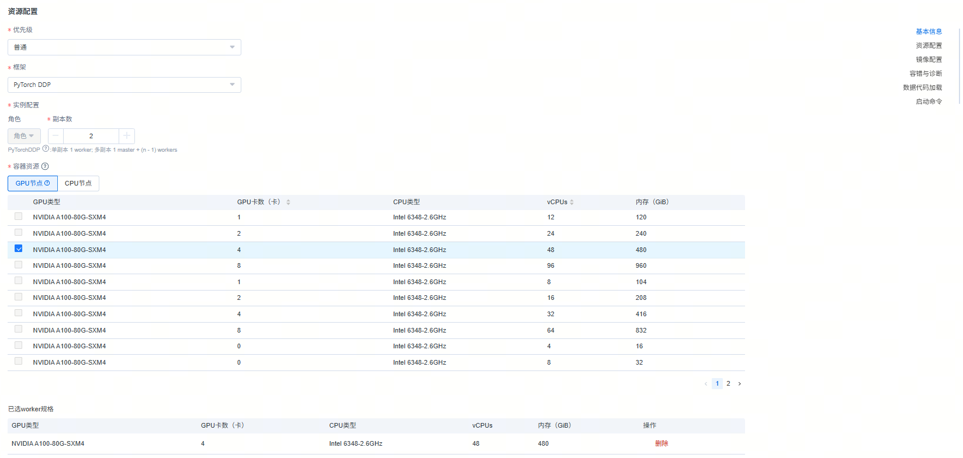Image resolution: width=963 pixels, height=458 pixels.
Task: Uncheck the selected 4-GPU 48 vCPUs row
Action: coord(19,249)
